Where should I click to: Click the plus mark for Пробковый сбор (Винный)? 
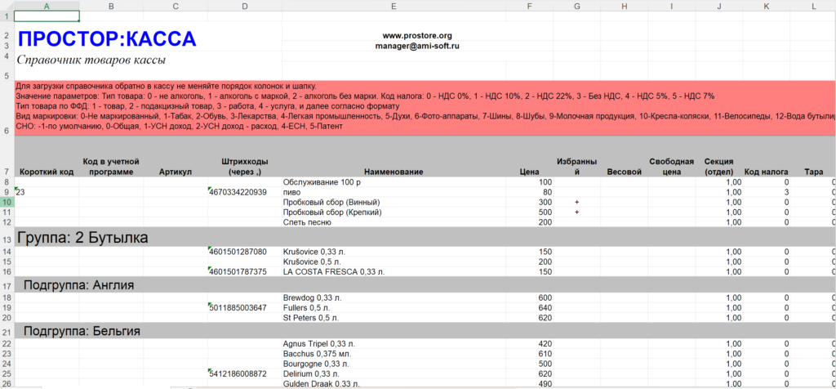coord(576,202)
